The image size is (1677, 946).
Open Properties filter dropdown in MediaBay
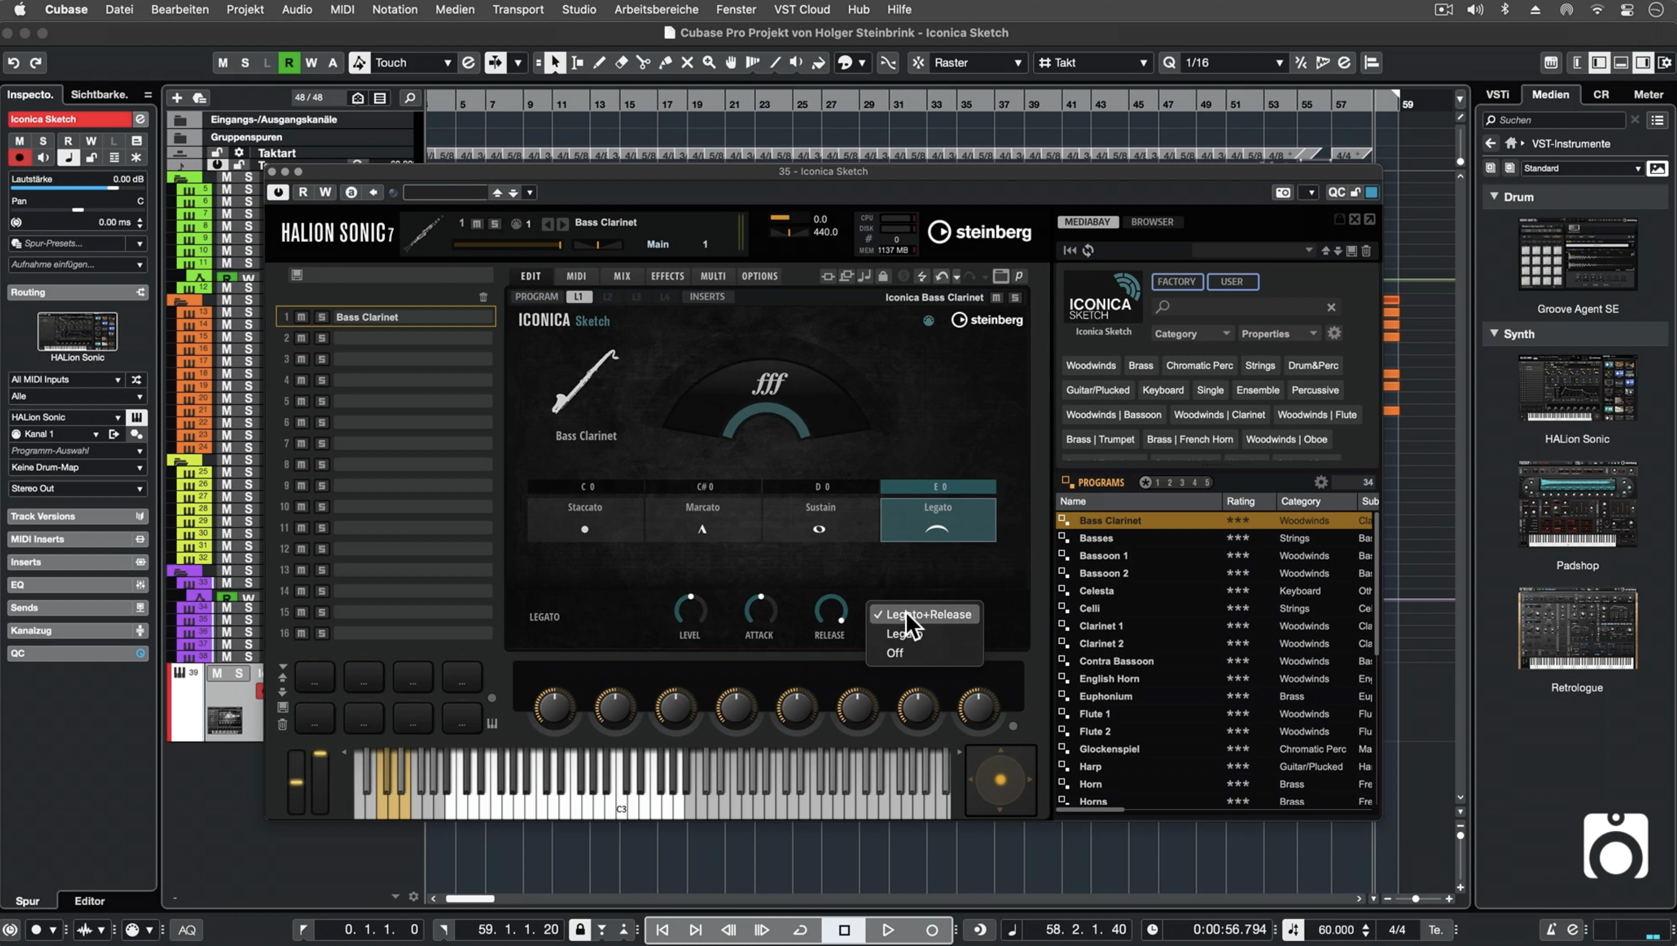tap(1279, 334)
